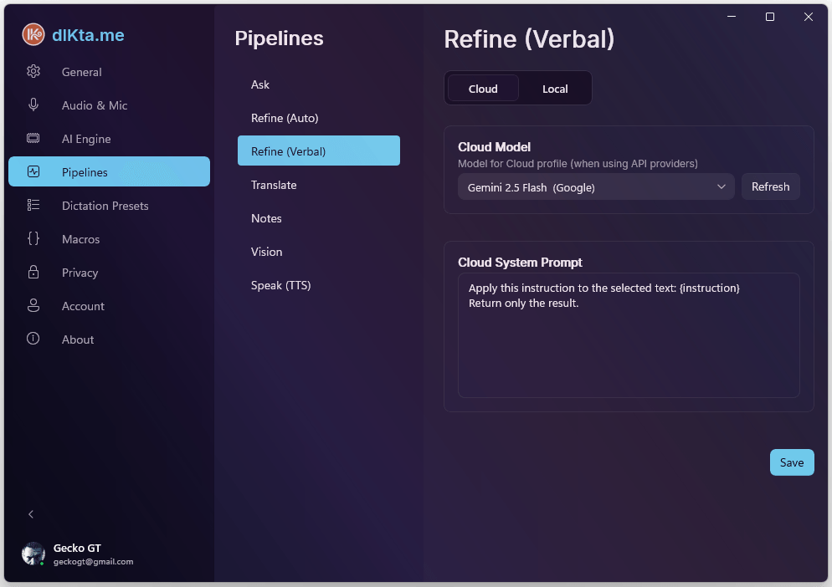Open the Account person icon
The image size is (832, 587).
pos(33,306)
